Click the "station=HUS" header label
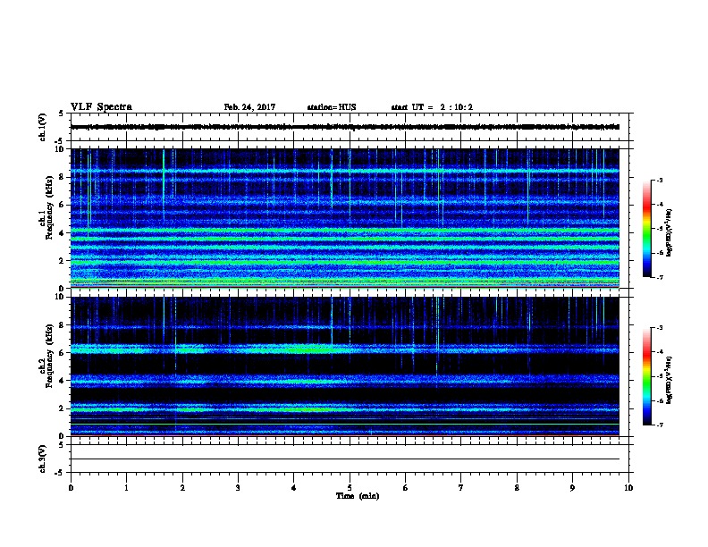 [332, 107]
